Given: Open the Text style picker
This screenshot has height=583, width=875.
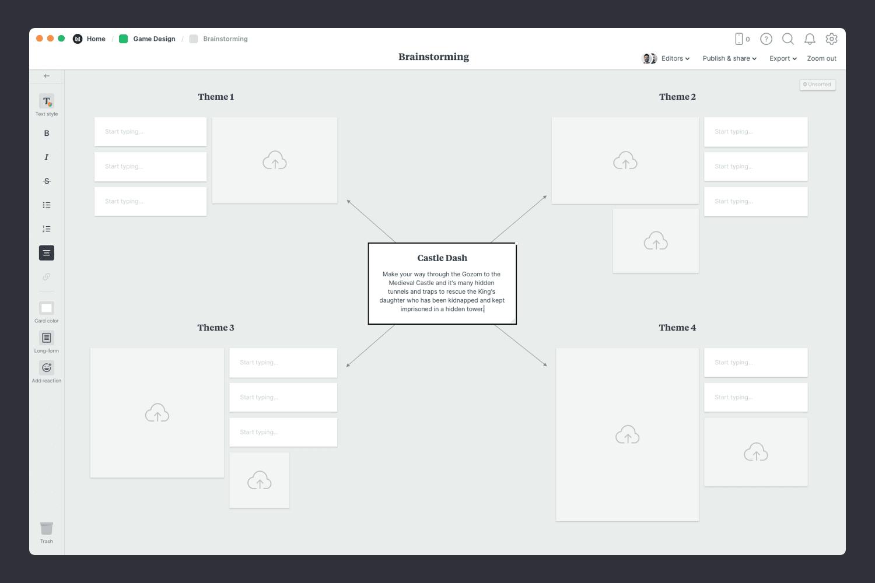Looking at the screenshot, I should click(46, 104).
